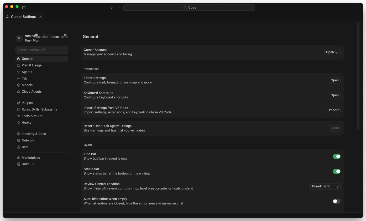Open Keyboard Shortcuts configuration
366x221 pixels.
[x=334, y=95]
